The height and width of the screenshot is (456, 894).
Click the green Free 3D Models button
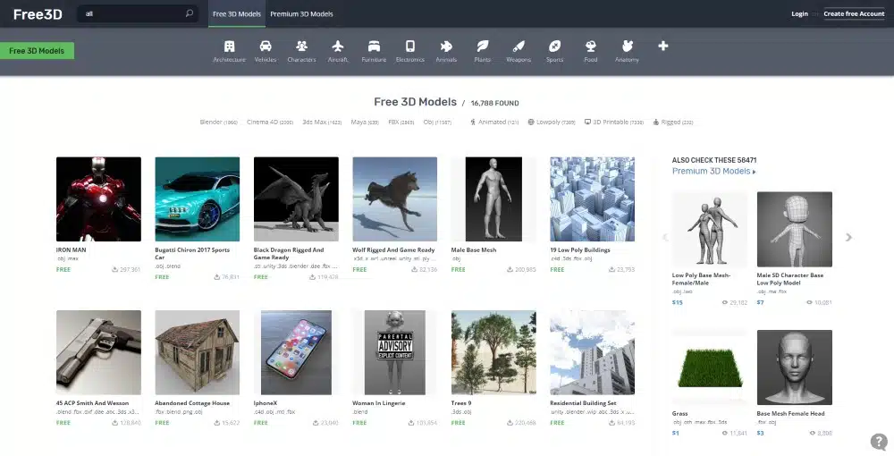tap(37, 51)
